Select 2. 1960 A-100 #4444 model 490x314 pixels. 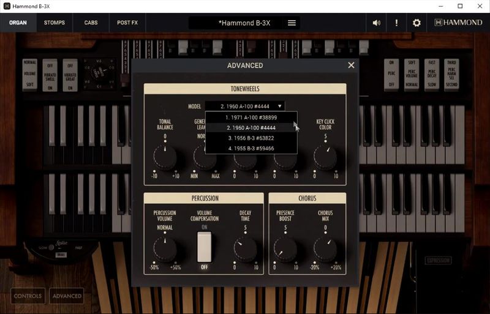tap(251, 128)
